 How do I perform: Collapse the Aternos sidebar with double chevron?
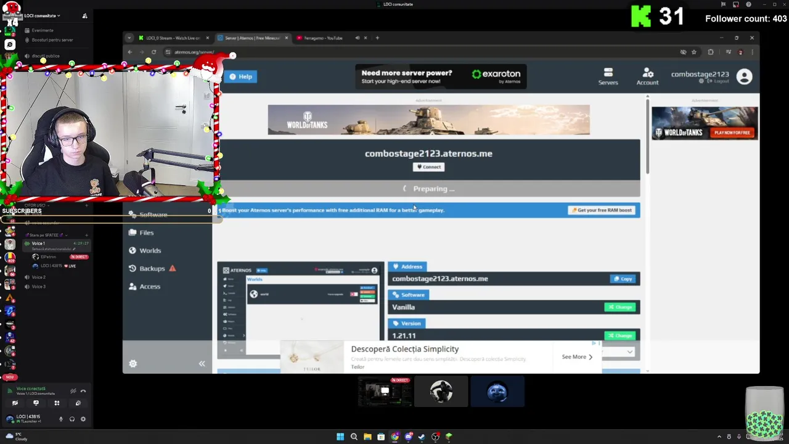[202, 364]
